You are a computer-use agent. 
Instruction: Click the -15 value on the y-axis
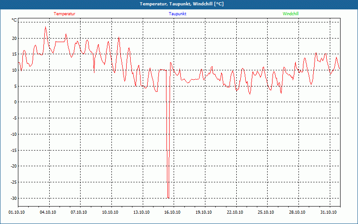14,150
